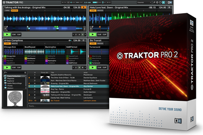
Task: Set loop size 2 on Deck A
Action: click(x=76, y=35)
